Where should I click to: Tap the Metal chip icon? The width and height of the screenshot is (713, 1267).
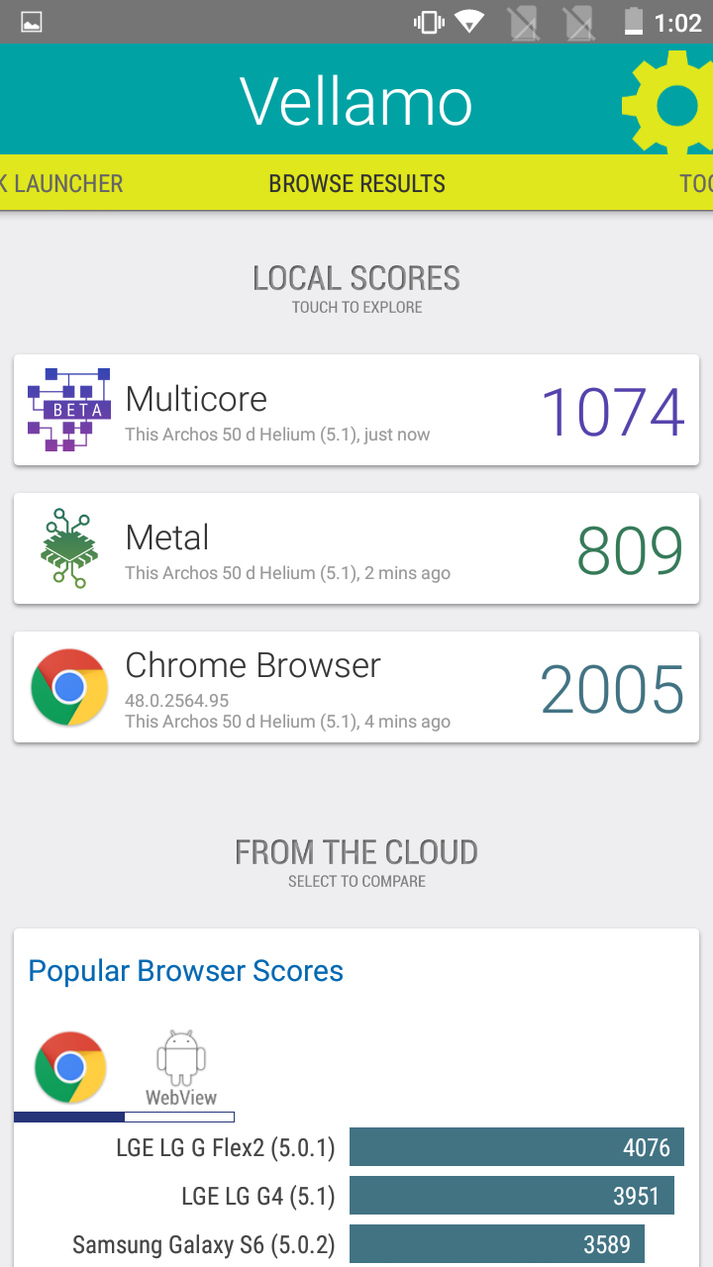click(68, 548)
